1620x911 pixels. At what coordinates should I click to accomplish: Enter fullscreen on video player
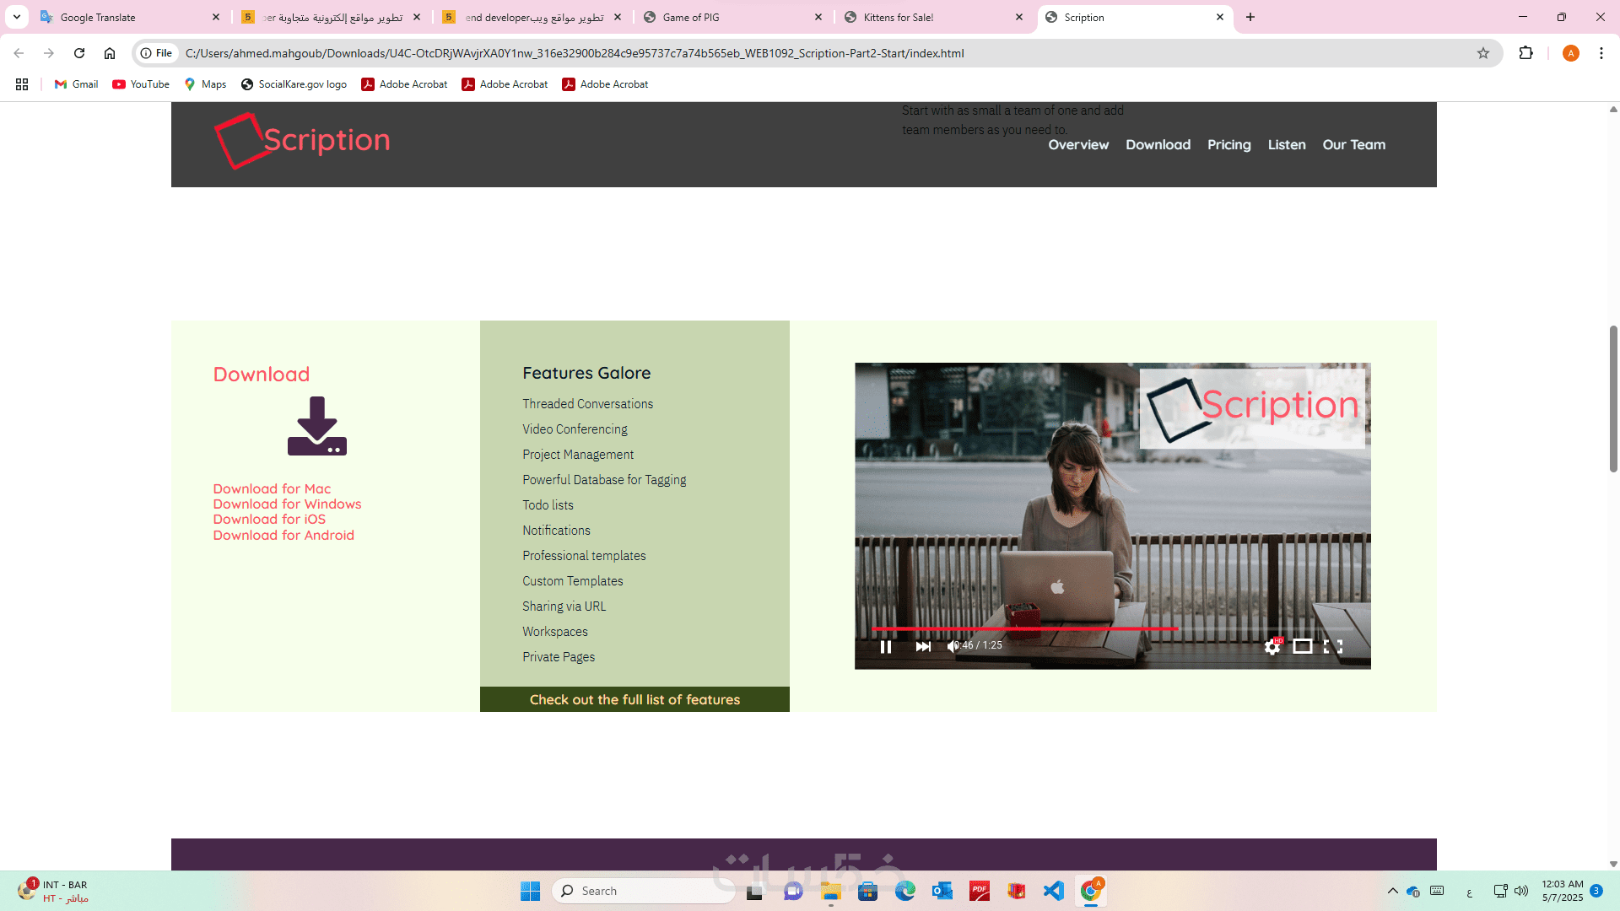(1333, 647)
